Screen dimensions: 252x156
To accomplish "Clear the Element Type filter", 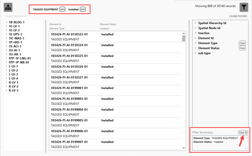I will pos(242,43).
